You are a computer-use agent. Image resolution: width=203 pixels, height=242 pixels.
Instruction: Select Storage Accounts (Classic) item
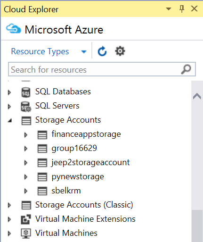pos(84,205)
